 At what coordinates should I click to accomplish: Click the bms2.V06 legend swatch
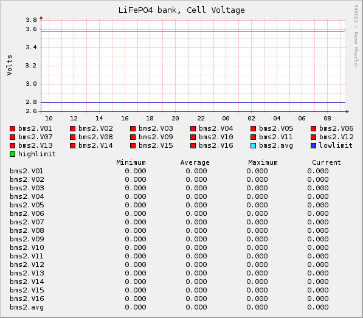click(314, 129)
